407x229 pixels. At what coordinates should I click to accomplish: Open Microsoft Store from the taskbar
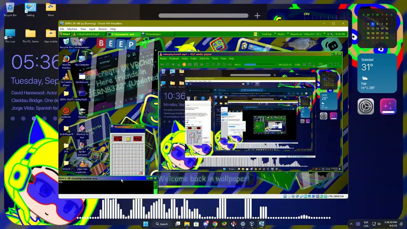196,224
